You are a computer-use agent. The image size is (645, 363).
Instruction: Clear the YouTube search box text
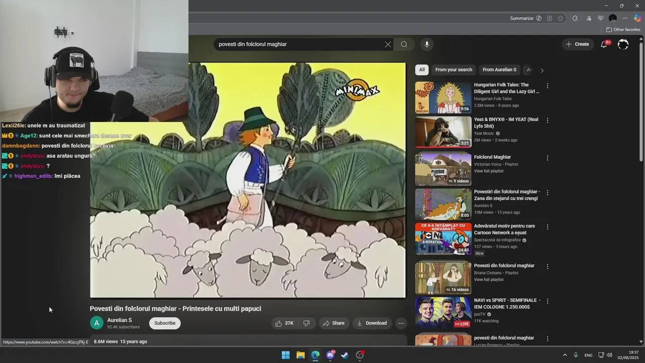click(388, 44)
